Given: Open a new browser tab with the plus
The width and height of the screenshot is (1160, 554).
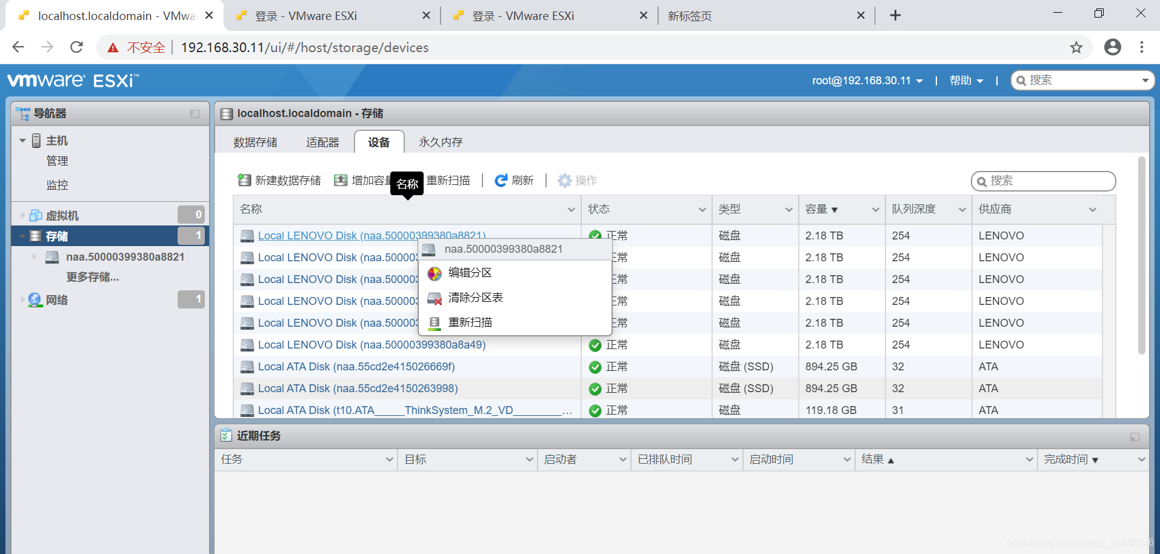Looking at the screenshot, I should click(x=895, y=15).
